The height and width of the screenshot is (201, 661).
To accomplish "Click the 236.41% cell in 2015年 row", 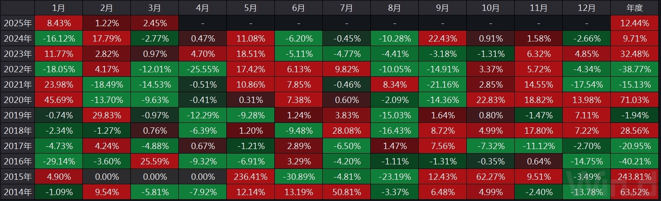I will pos(250,177).
